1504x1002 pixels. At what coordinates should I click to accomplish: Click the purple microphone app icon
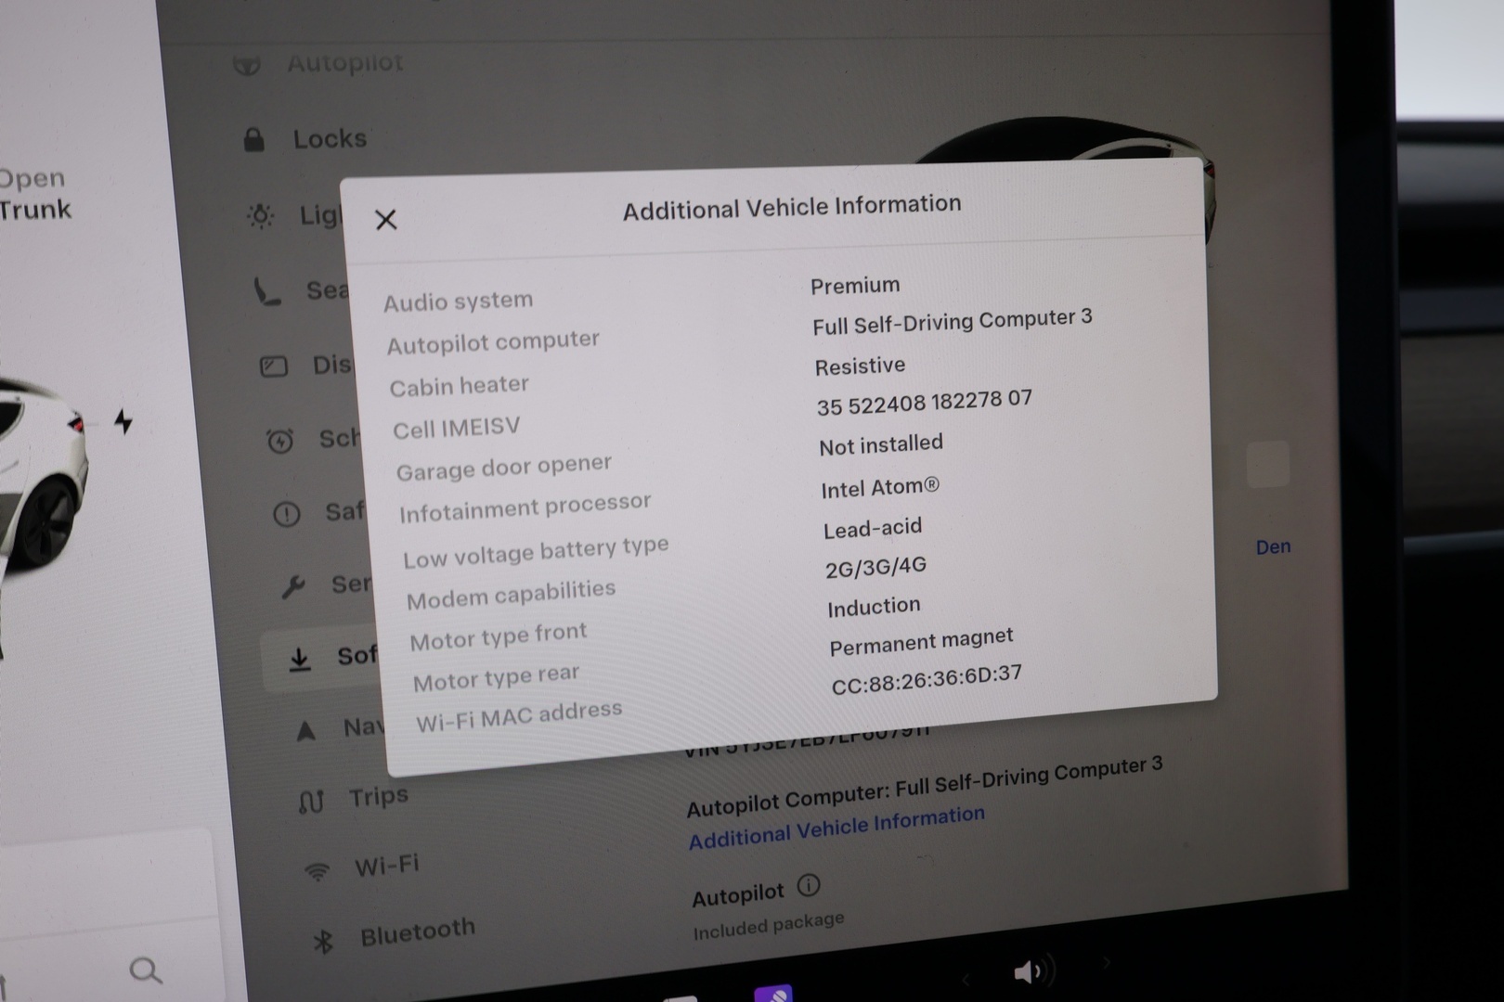(773, 994)
